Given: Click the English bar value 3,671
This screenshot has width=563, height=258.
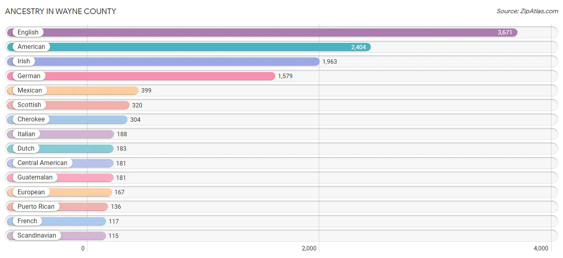Looking at the screenshot, I should click(x=505, y=32).
